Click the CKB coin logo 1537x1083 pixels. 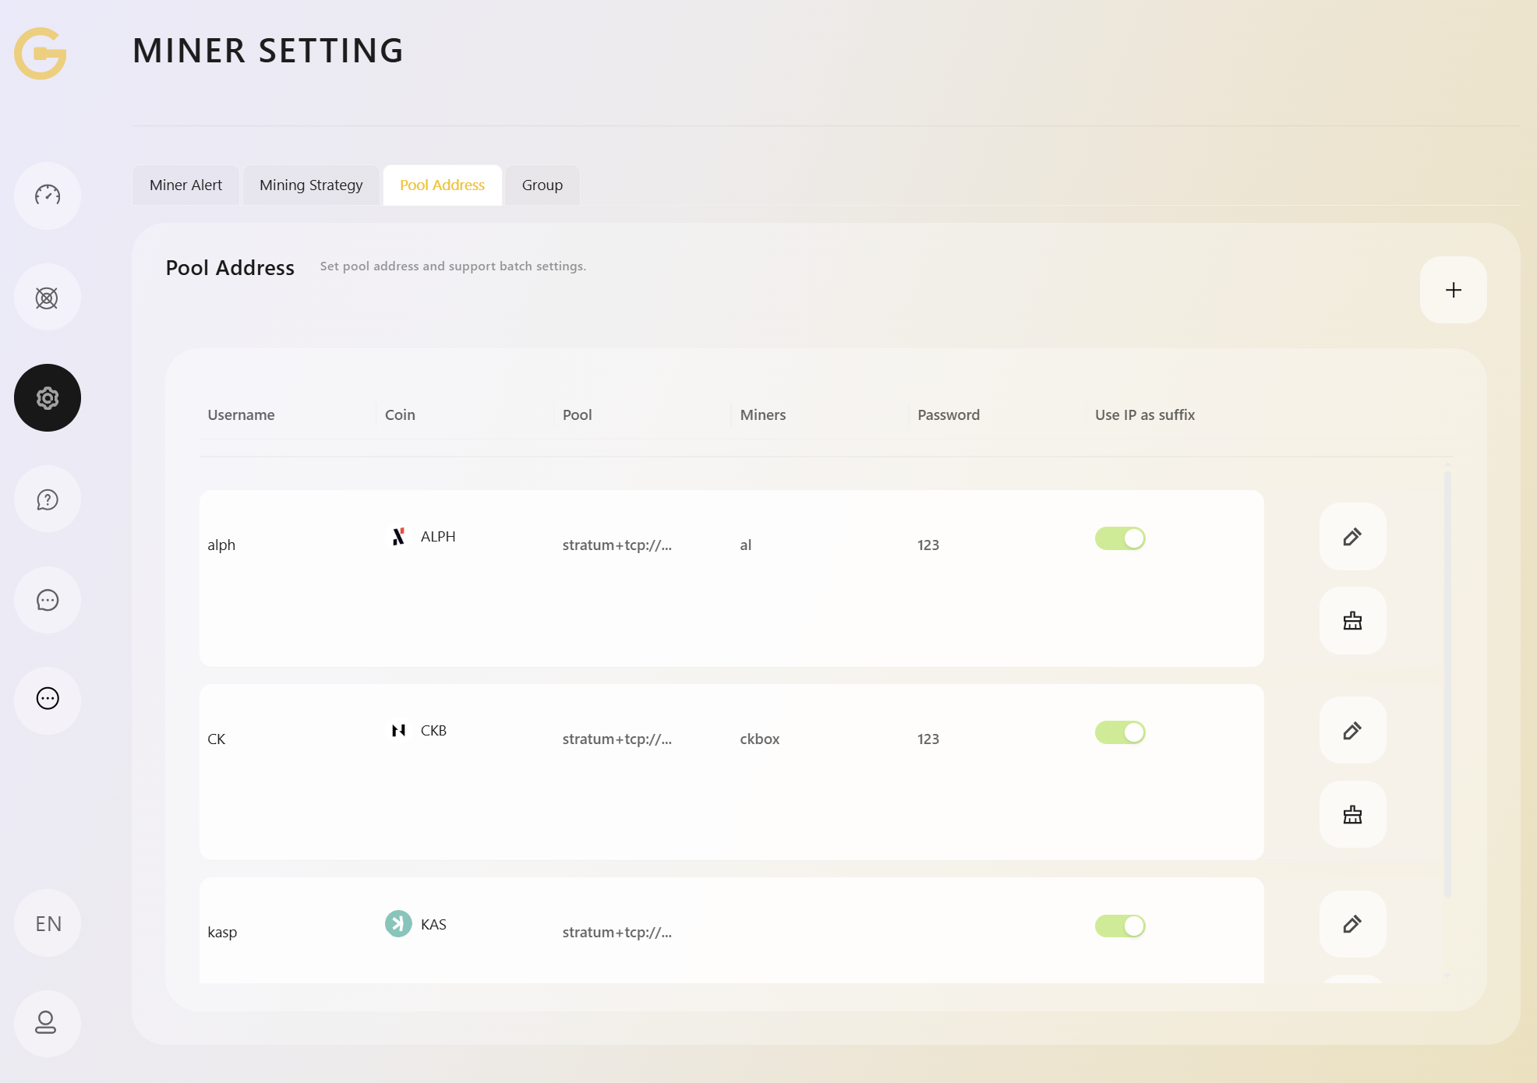point(398,730)
